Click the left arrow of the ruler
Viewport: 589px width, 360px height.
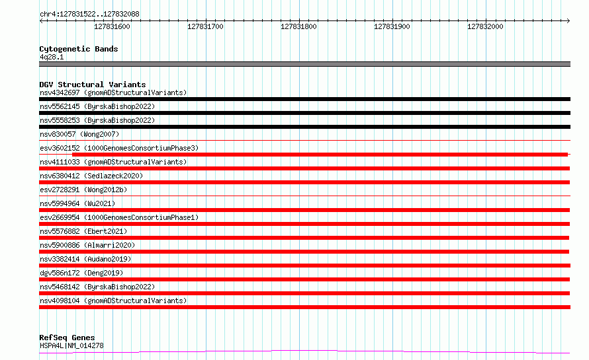[41, 20]
